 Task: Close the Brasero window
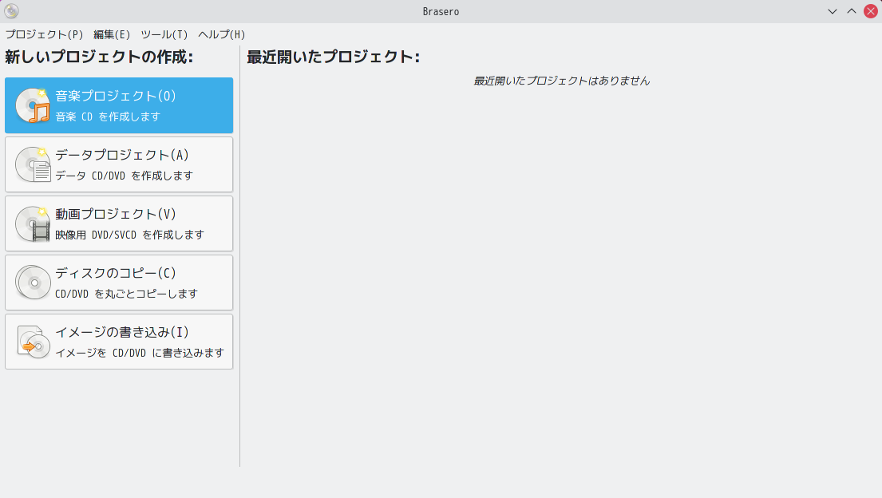click(871, 11)
